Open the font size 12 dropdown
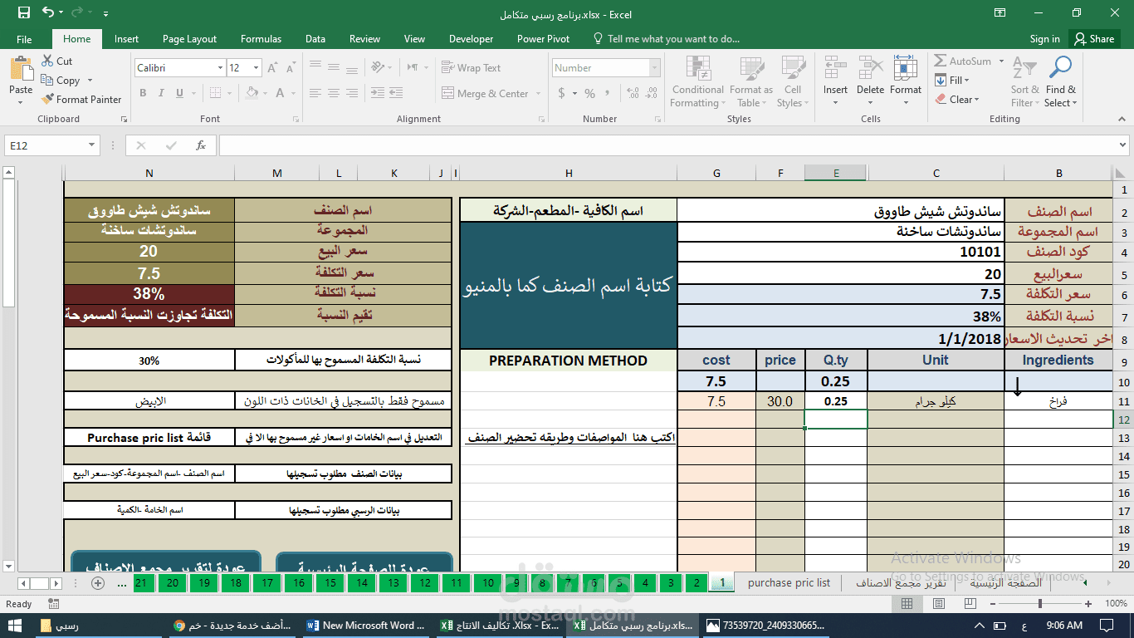The image size is (1134, 638). [x=257, y=68]
